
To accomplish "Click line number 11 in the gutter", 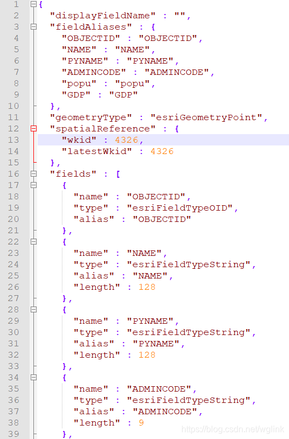I will [x=13, y=117].
